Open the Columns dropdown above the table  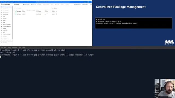pyautogui.click(x=55, y=8)
